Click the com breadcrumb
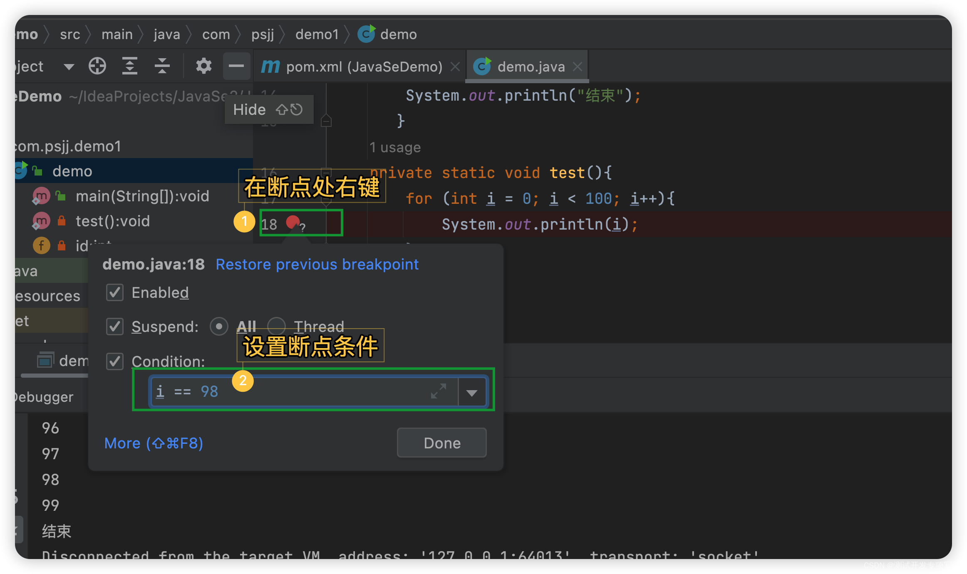967x574 pixels. (216, 34)
